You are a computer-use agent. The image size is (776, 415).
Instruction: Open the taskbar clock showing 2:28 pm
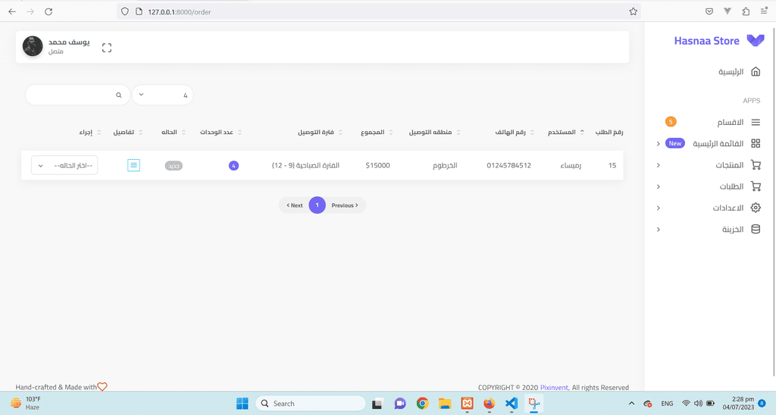[738, 403]
